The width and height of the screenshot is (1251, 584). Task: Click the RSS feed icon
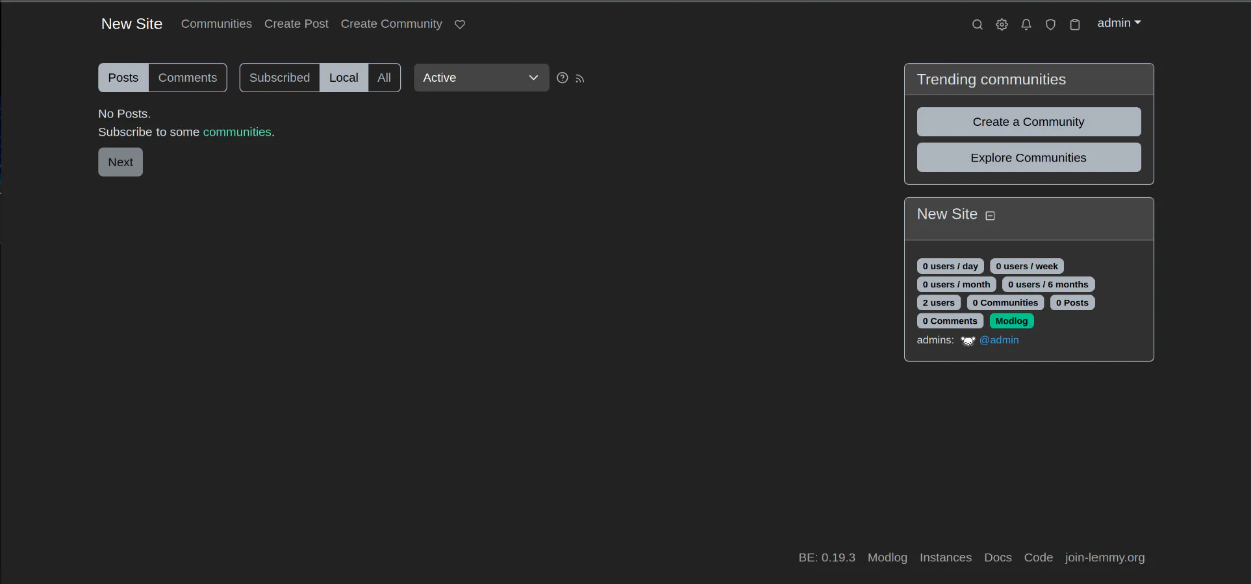pos(580,79)
